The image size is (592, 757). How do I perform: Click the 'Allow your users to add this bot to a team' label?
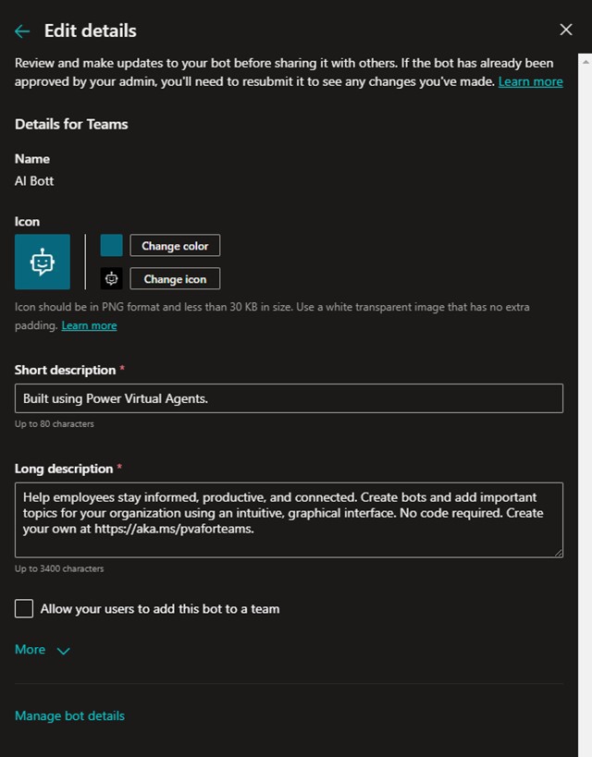160,609
